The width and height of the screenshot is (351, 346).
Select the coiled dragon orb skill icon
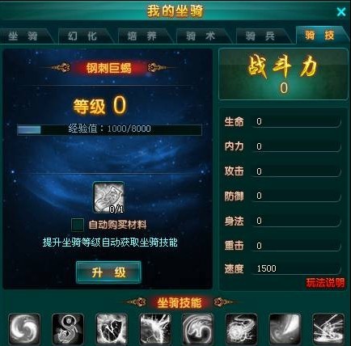pyautogui.click(x=241, y=329)
